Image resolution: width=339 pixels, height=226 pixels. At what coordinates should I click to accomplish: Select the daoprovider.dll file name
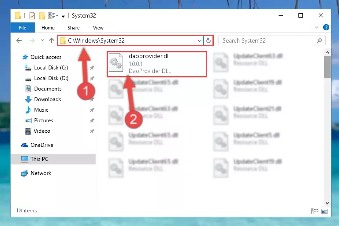pyautogui.click(x=149, y=56)
